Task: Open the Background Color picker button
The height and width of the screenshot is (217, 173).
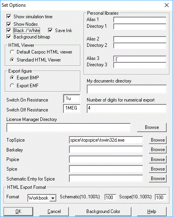Action: 103,211
